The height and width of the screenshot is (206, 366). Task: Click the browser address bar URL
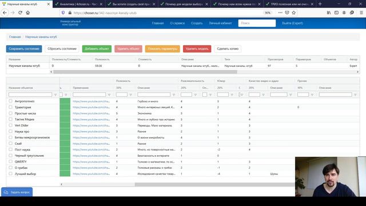105,13
